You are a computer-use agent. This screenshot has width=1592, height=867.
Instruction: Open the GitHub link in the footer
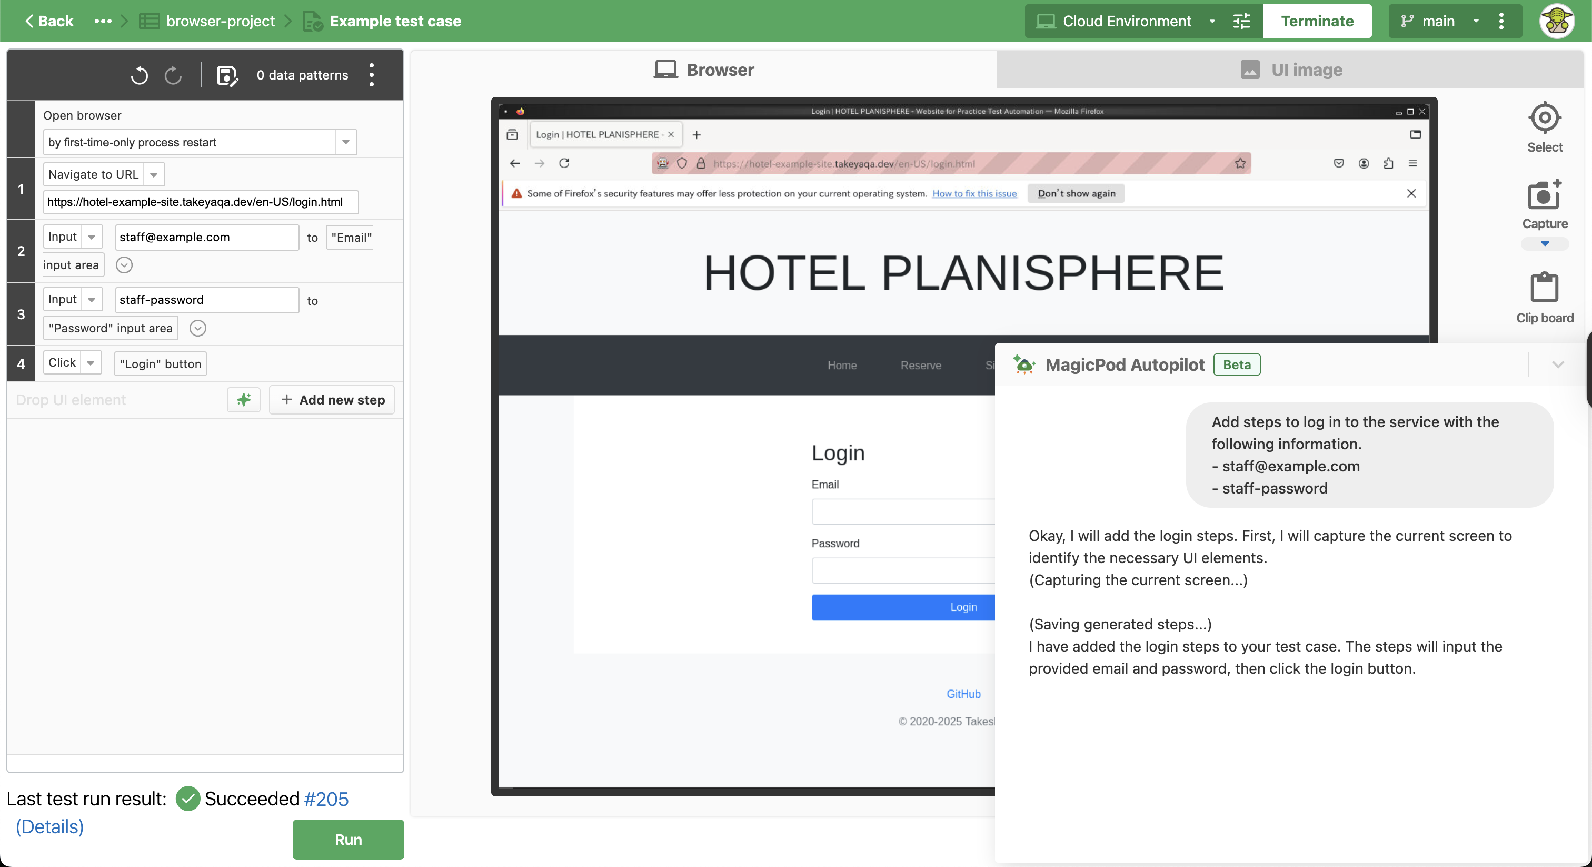963,694
